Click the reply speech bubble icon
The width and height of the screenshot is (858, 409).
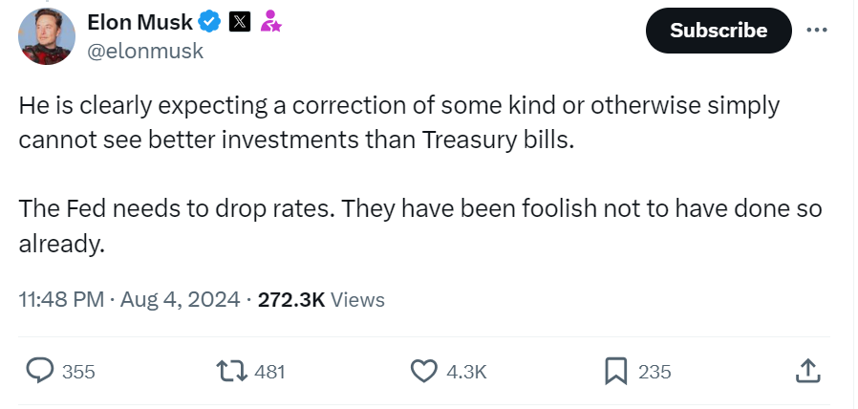[39, 371]
